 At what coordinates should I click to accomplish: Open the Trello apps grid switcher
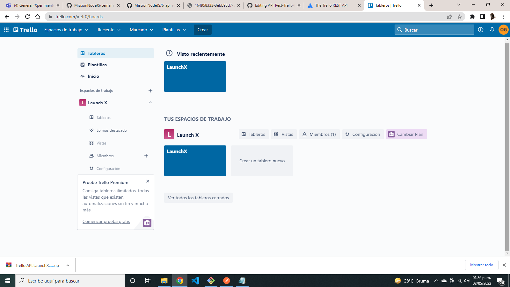(x=6, y=30)
